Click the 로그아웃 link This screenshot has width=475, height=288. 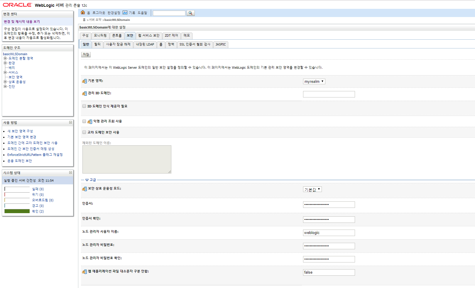click(x=99, y=13)
